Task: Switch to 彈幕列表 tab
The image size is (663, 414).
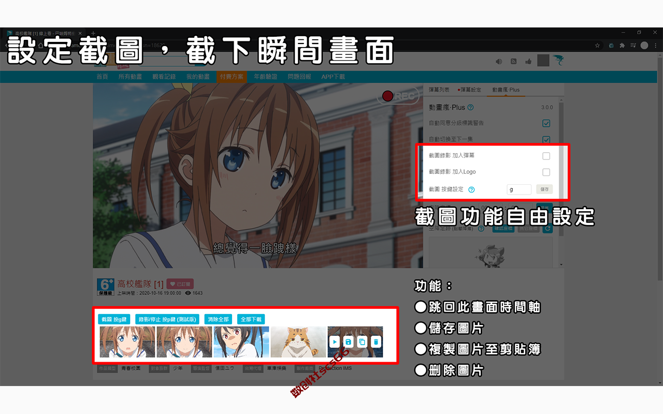Action: point(439,90)
